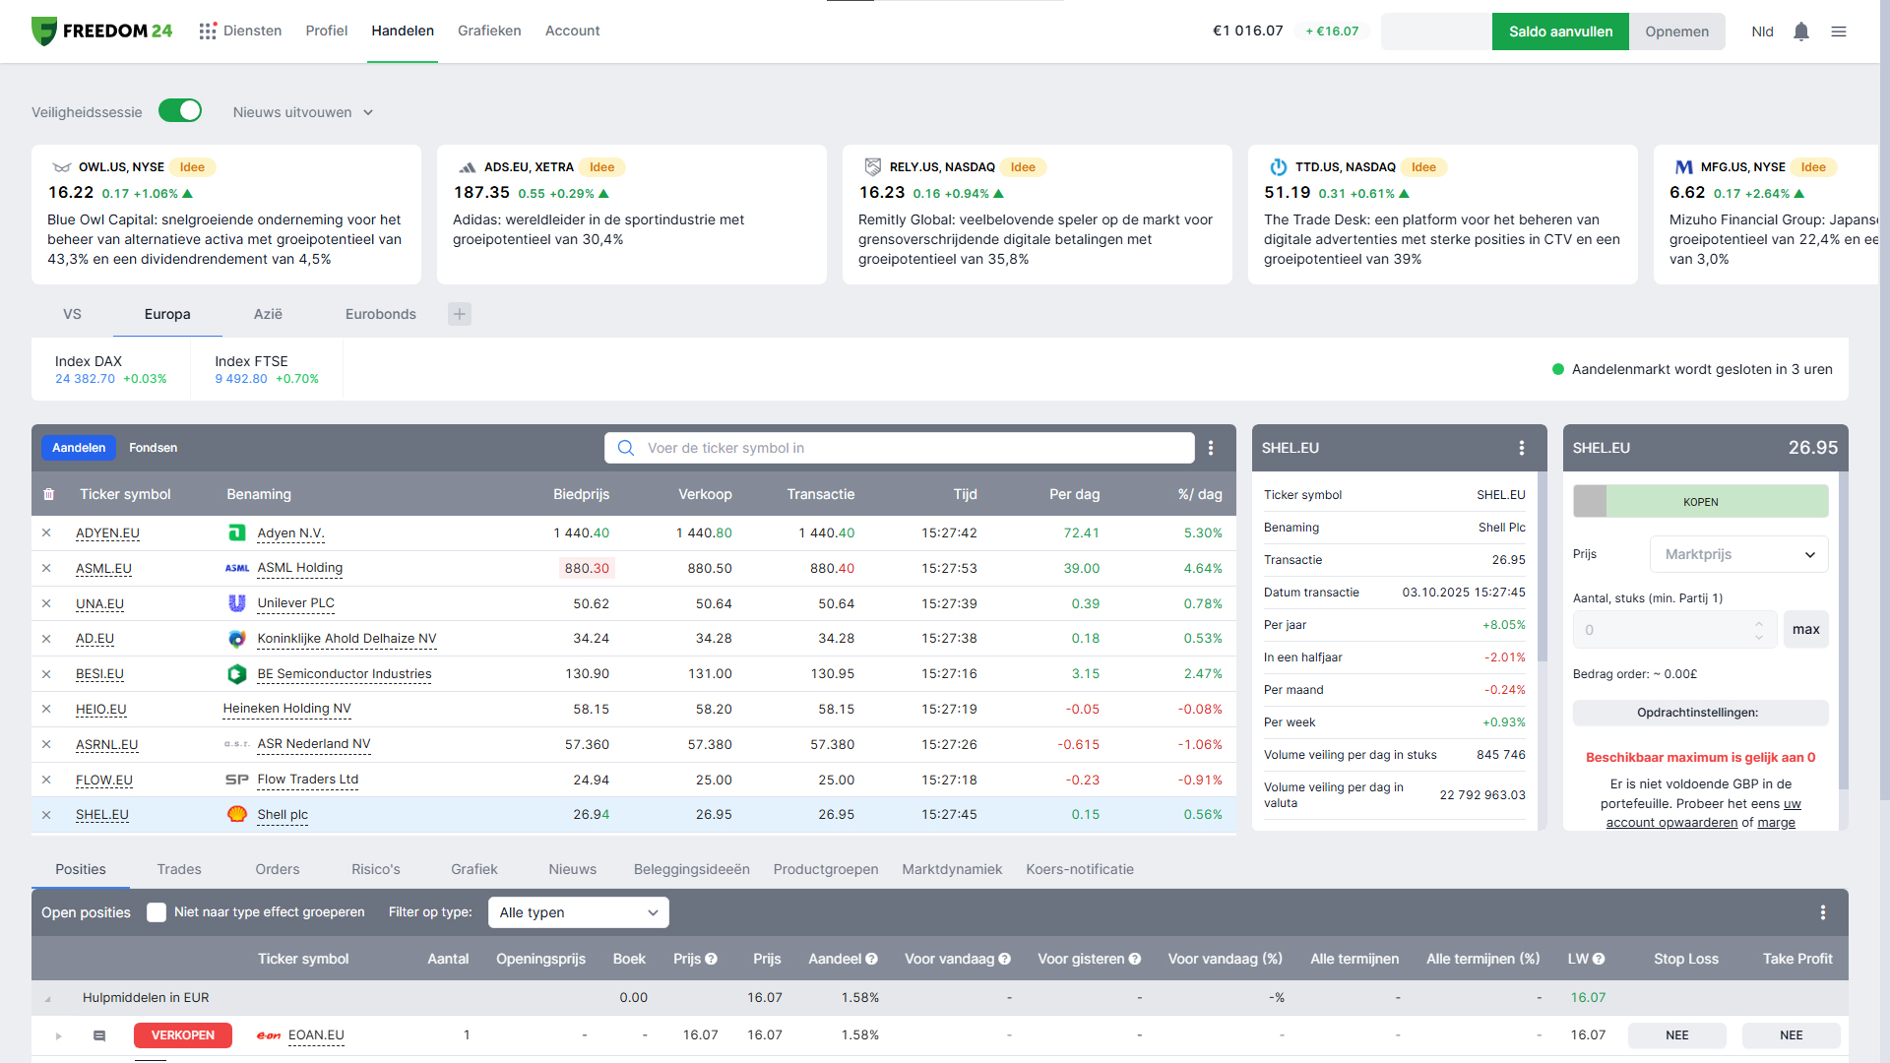
Task: Switch to the Grafieken menu item
Action: (x=489, y=31)
